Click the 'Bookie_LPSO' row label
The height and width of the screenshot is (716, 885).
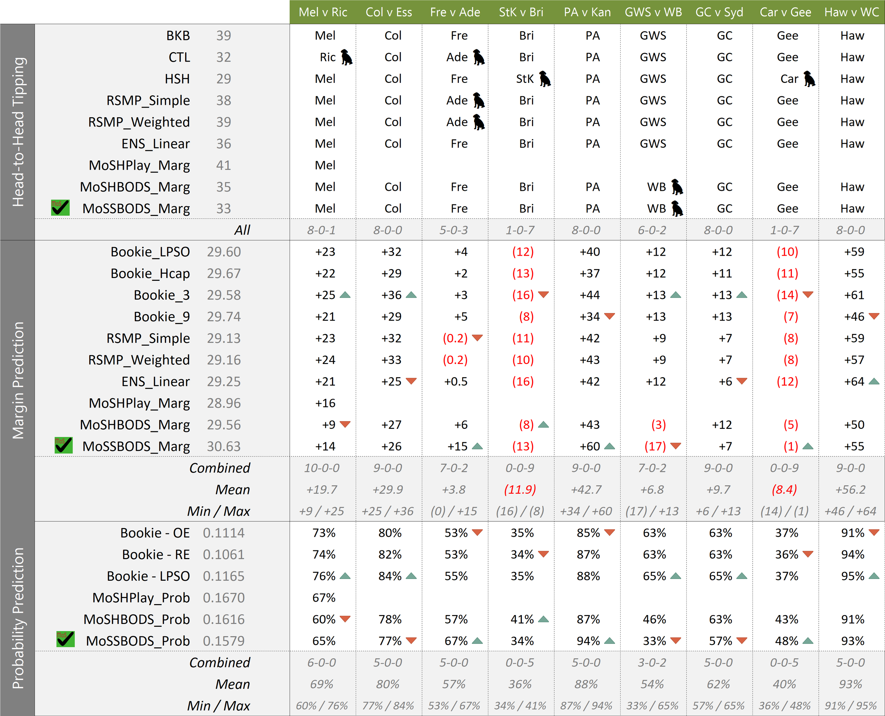(x=150, y=252)
